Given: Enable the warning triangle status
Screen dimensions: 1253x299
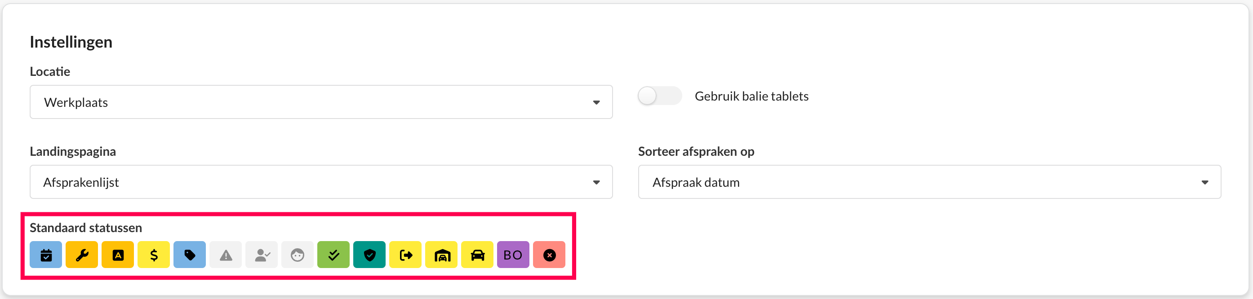Looking at the screenshot, I should [x=226, y=255].
